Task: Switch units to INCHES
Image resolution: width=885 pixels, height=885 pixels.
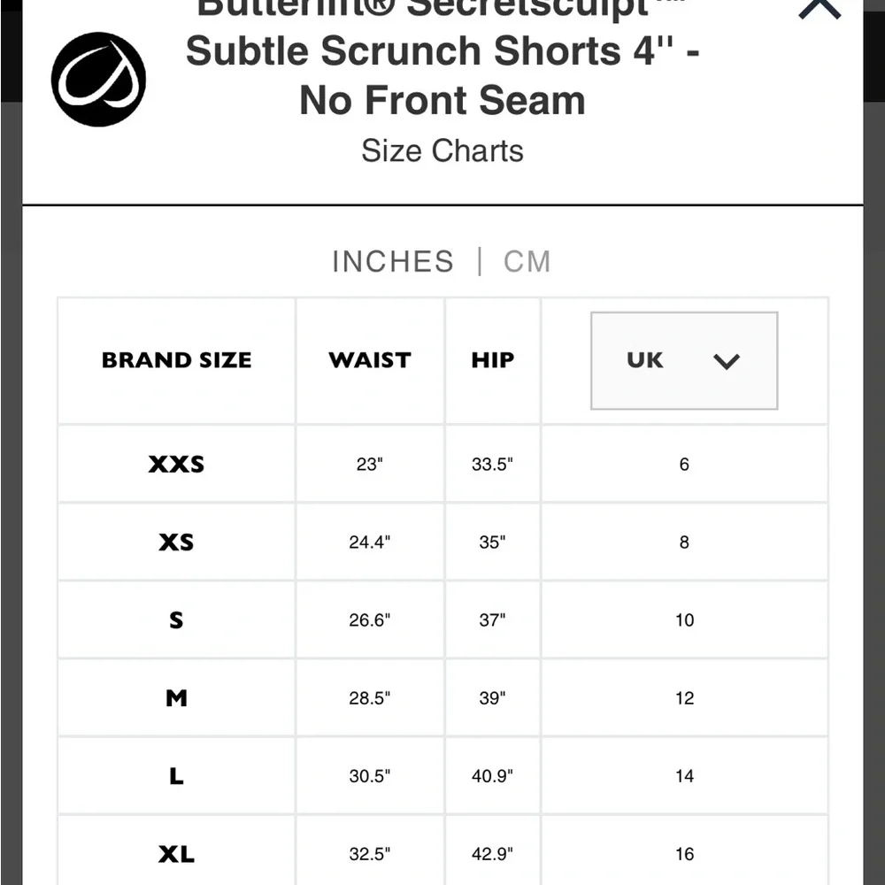Action: tap(392, 261)
